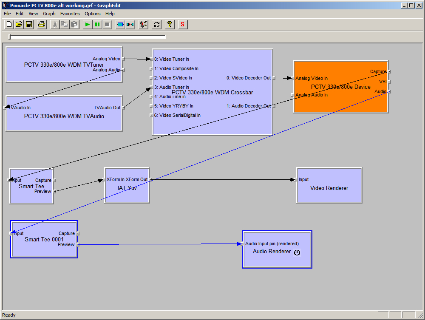Stop the graph with the square button

[x=107, y=24]
